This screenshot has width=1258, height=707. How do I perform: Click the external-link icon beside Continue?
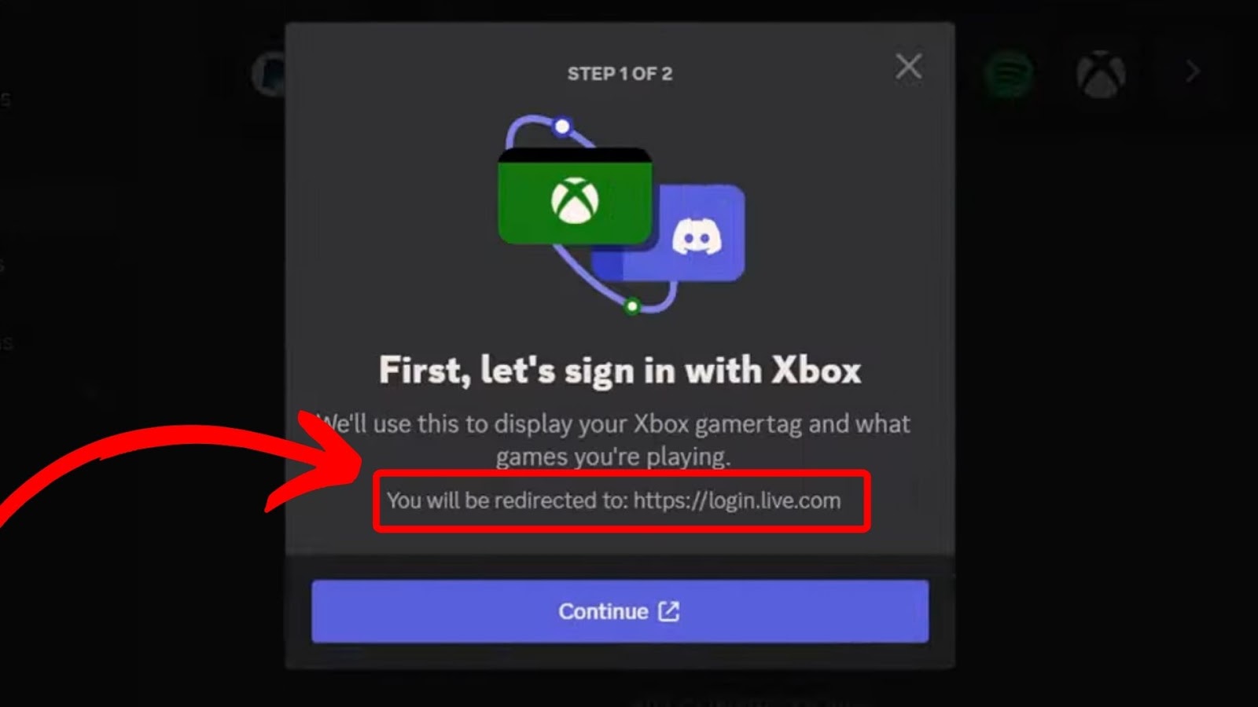pos(668,611)
